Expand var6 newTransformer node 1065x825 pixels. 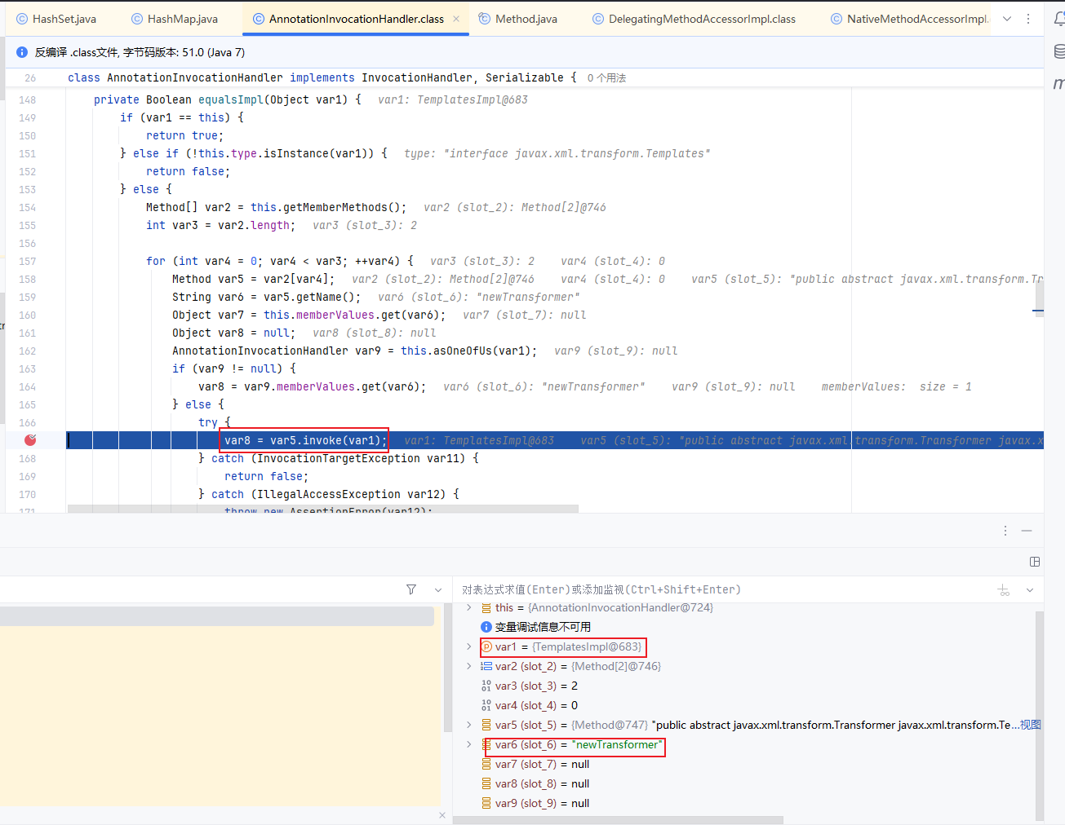[x=468, y=744]
